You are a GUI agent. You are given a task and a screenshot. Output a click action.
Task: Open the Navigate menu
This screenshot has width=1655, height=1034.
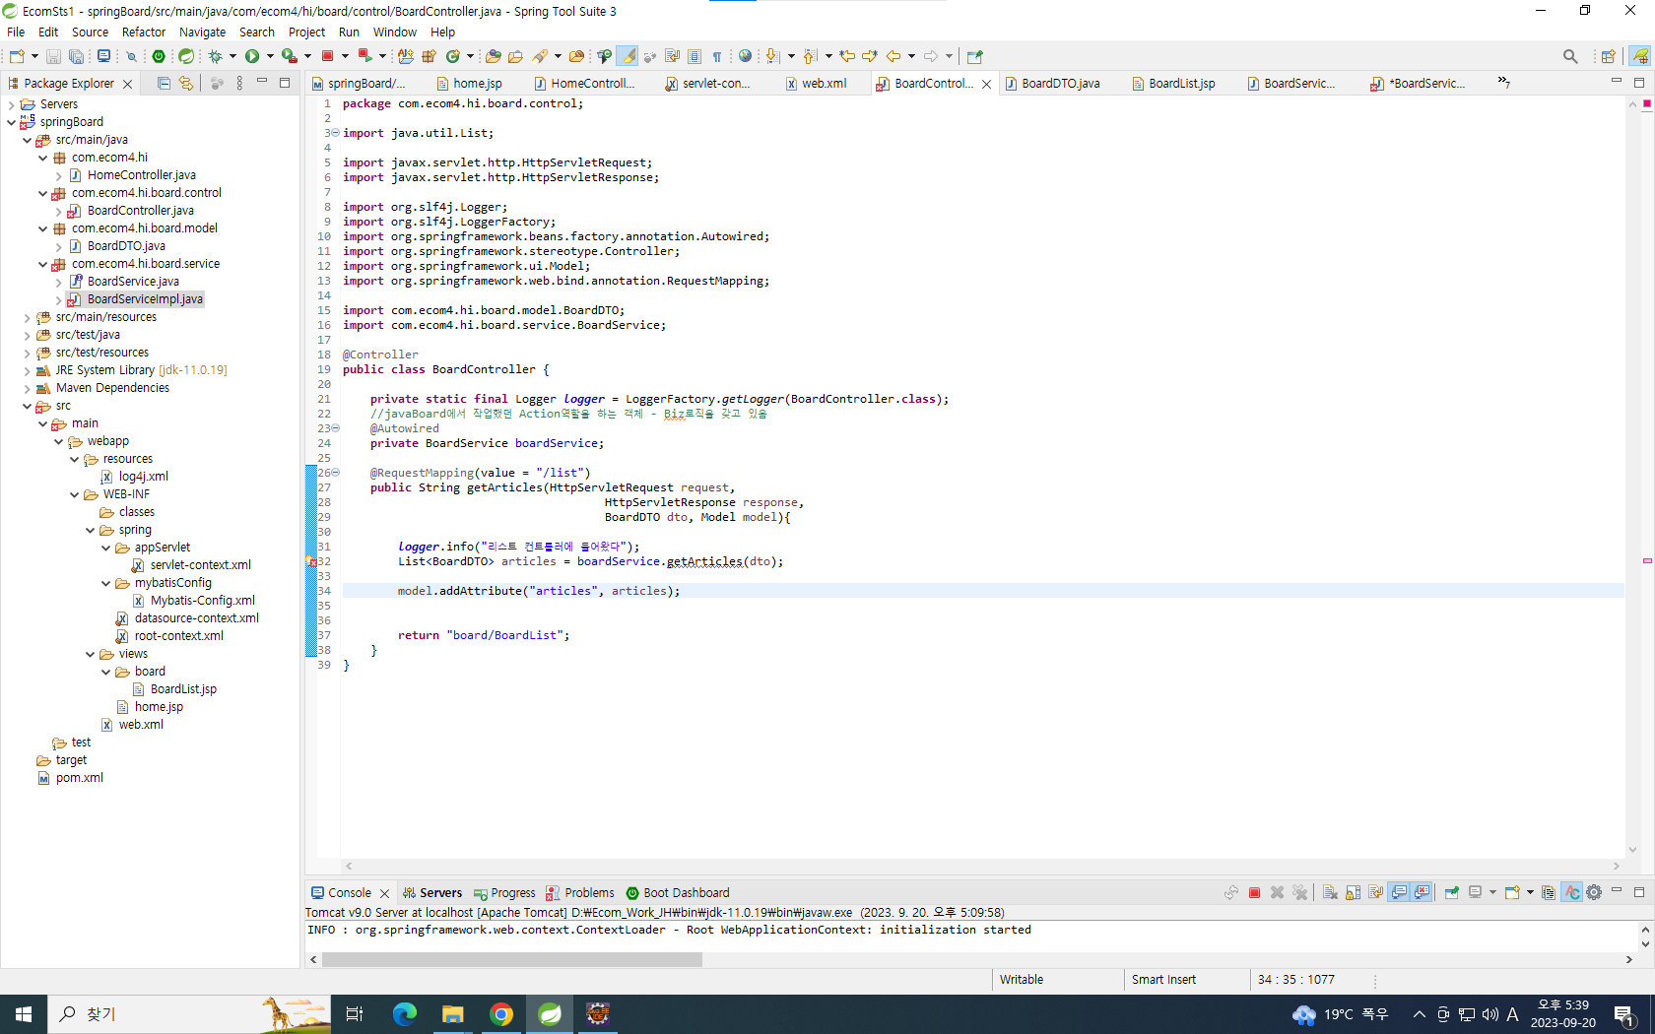pyautogui.click(x=202, y=32)
